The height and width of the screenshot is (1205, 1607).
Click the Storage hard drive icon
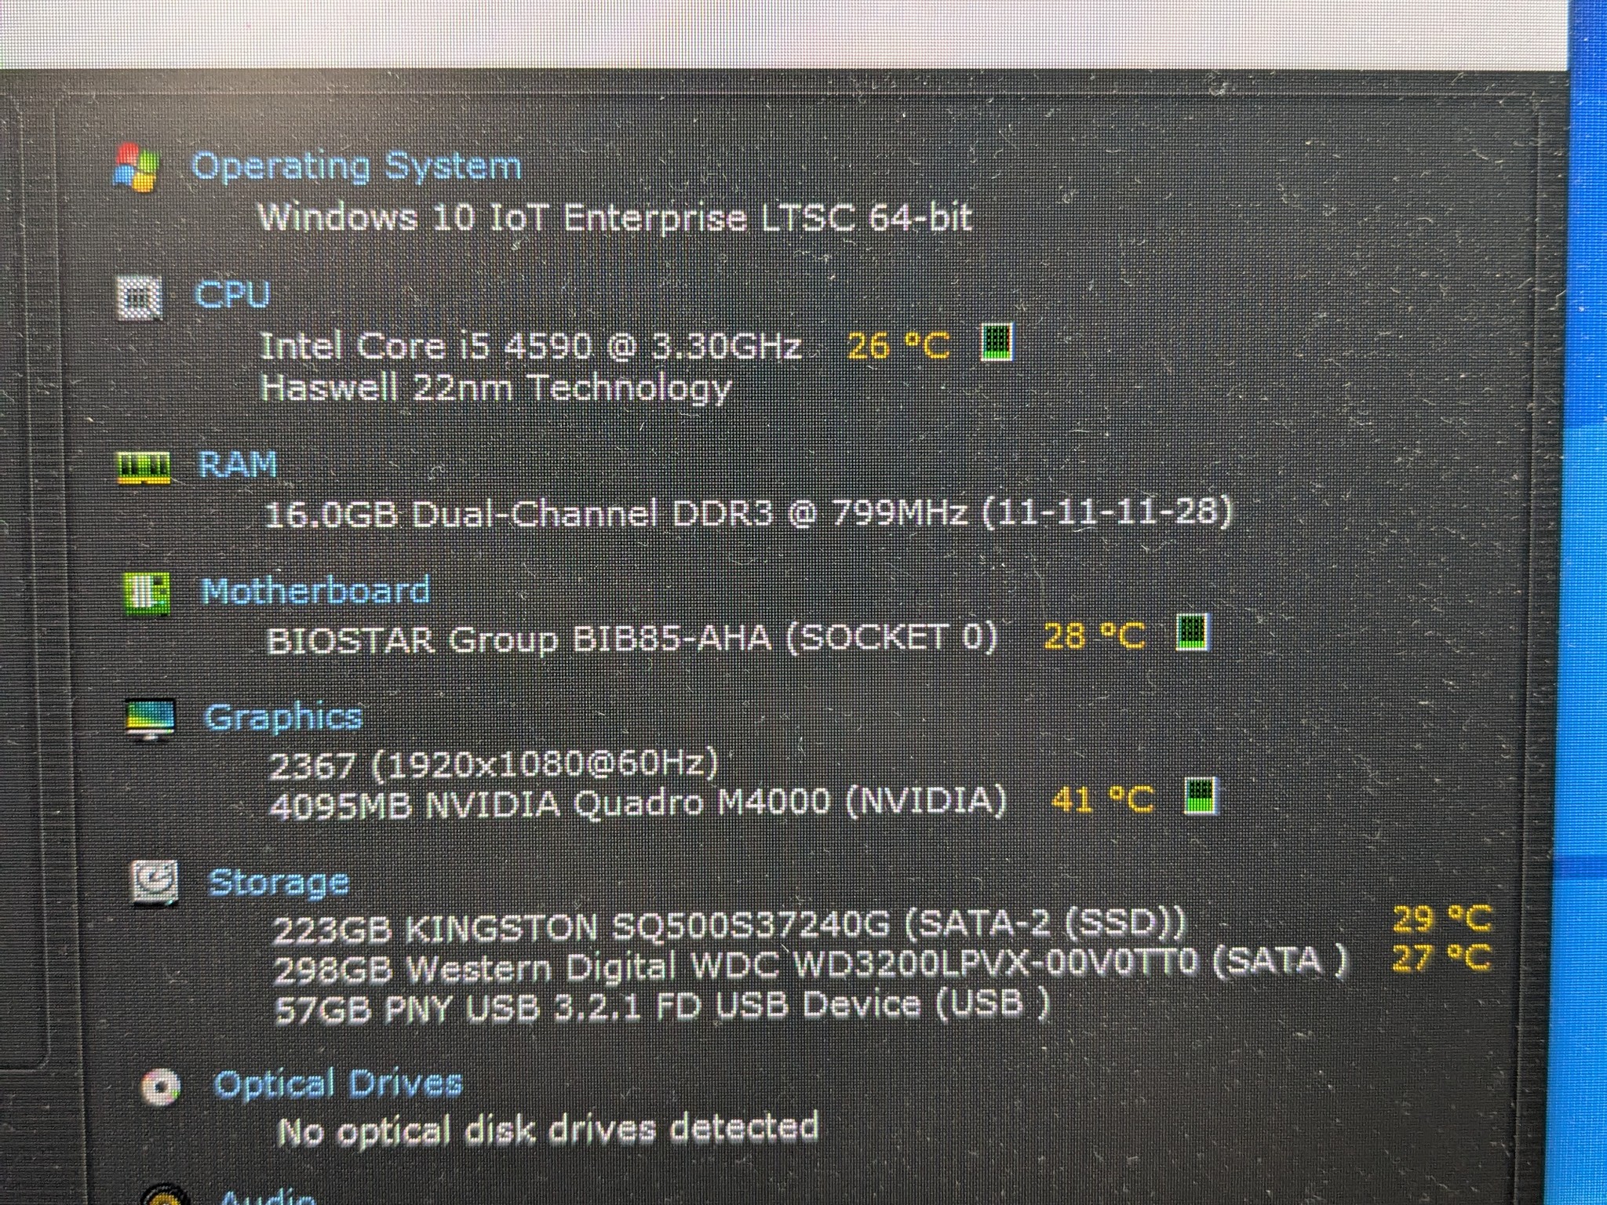pos(155,883)
